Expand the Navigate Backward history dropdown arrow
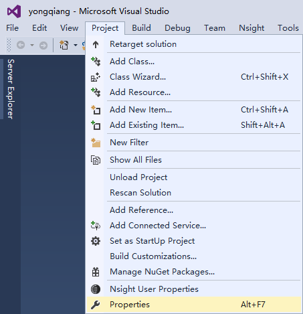This screenshot has height=314, width=303. pyautogui.click(x=32, y=45)
